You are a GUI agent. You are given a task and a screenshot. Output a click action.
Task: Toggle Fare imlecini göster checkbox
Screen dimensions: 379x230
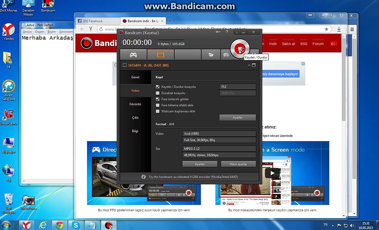click(157, 99)
